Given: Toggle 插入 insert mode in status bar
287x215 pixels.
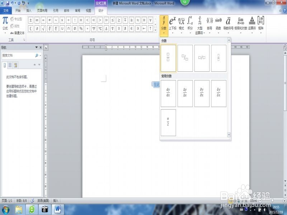Looking at the screenshot, I should [56, 201].
